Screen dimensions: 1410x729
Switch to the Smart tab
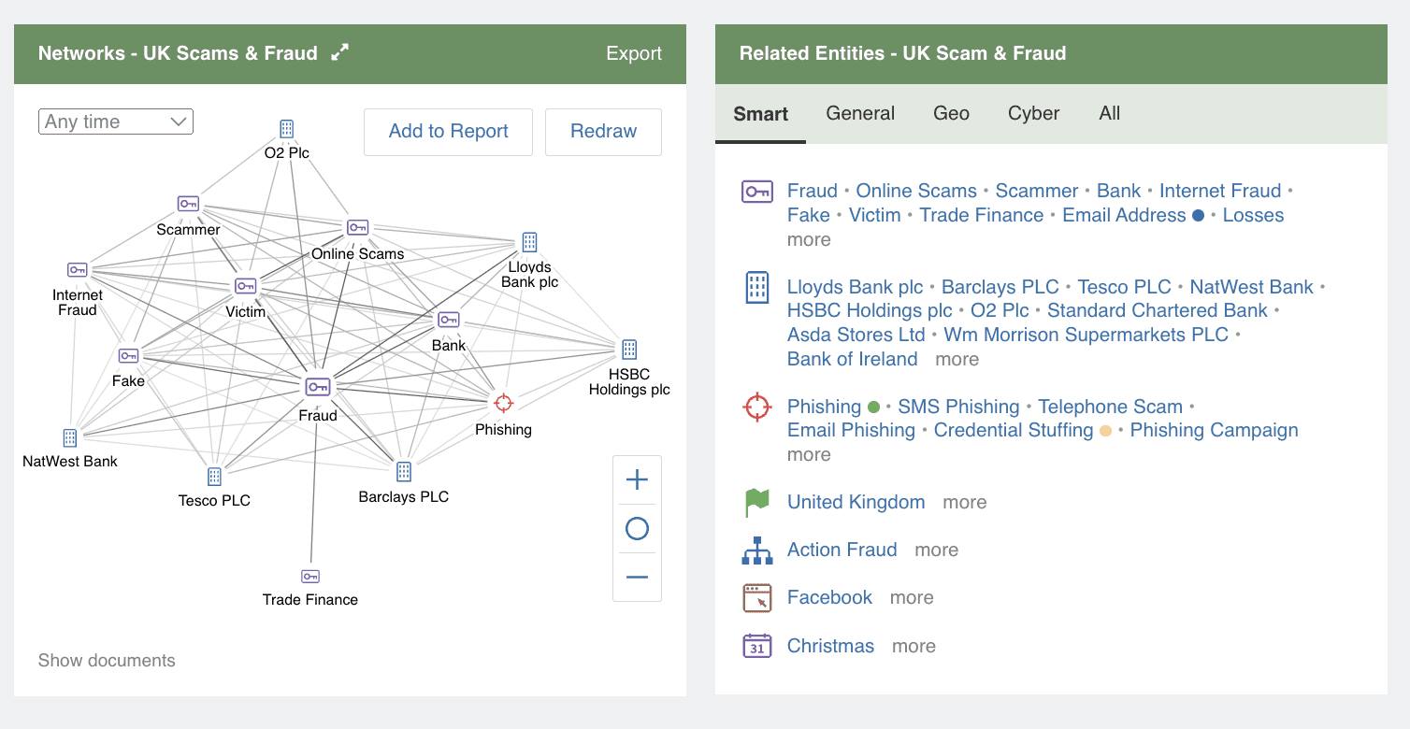click(x=761, y=114)
